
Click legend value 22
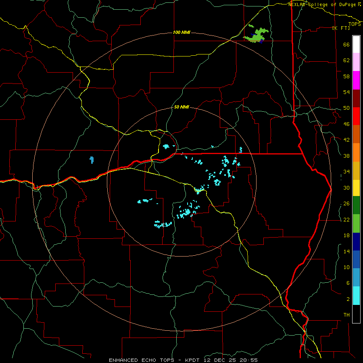(x=346, y=219)
